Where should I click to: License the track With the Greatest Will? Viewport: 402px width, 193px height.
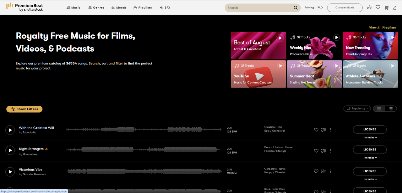pos(370,129)
